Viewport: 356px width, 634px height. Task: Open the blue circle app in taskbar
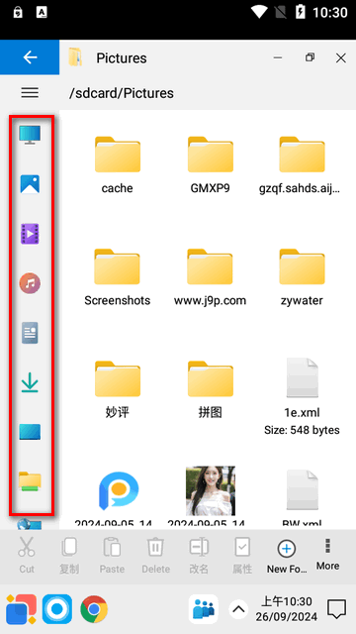tap(57, 608)
